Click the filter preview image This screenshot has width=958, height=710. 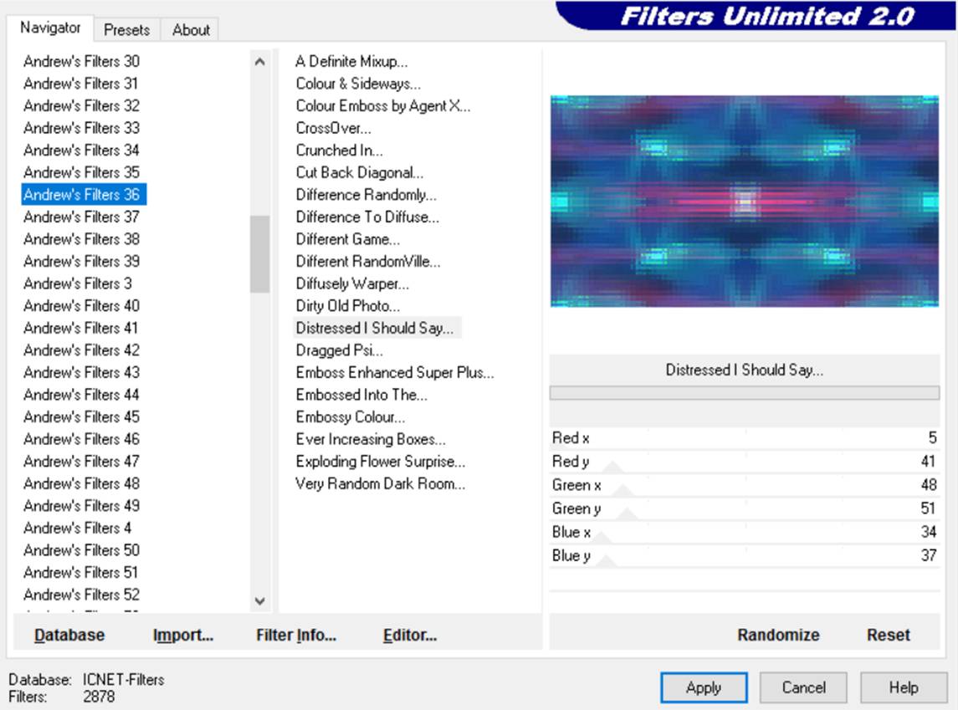(x=744, y=201)
